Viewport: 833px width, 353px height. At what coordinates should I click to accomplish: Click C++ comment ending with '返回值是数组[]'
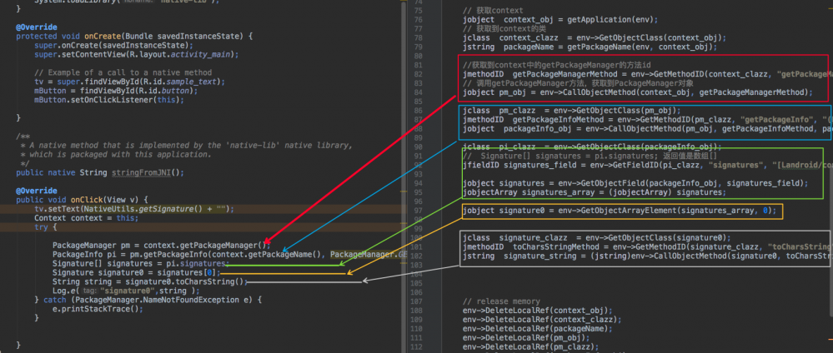point(590,156)
